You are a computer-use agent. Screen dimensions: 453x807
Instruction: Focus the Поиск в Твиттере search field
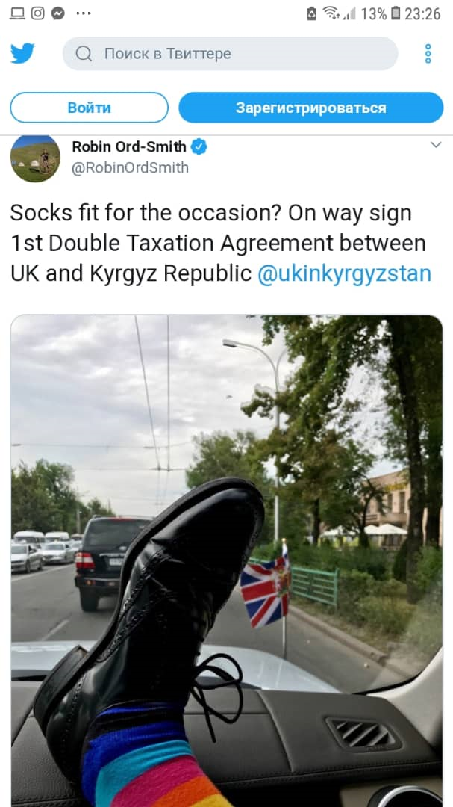pyautogui.click(x=231, y=54)
